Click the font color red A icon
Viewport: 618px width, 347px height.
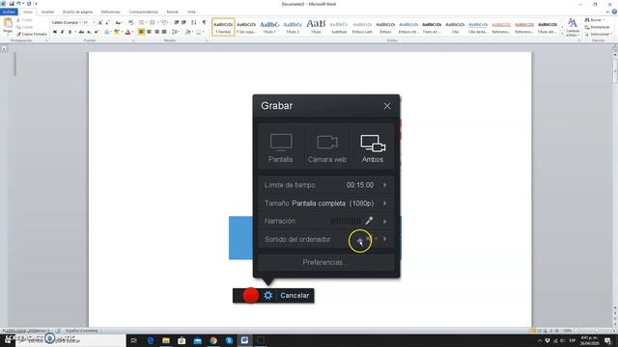point(127,32)
